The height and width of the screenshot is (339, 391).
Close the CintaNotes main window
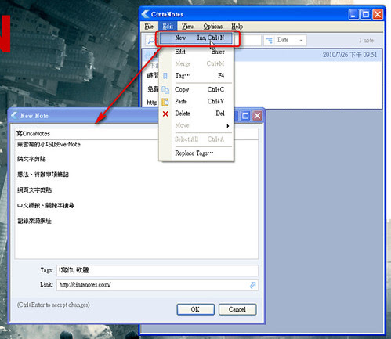coord(378,14)
